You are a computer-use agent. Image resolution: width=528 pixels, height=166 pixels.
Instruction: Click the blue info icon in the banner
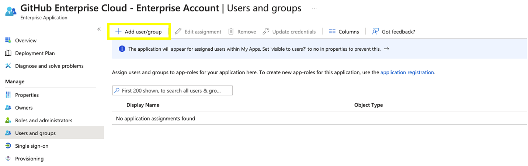[x=122, y=49]
